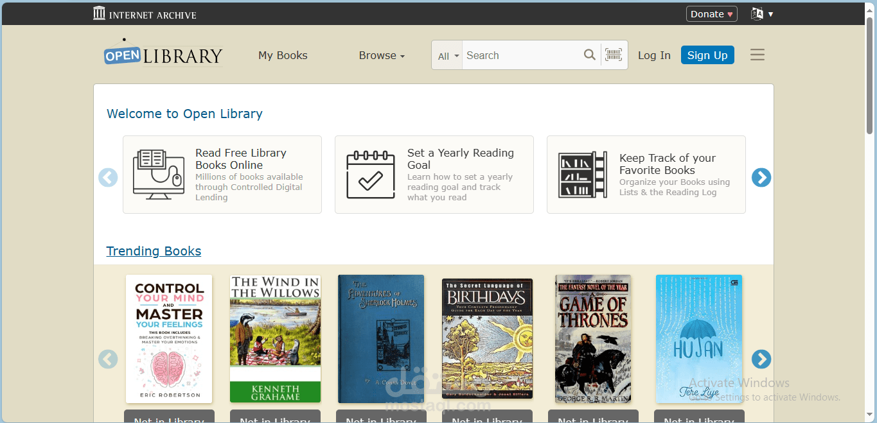The image size is (877, 423).
Task: Click trending books left arrow
Action: pos(108,359)
